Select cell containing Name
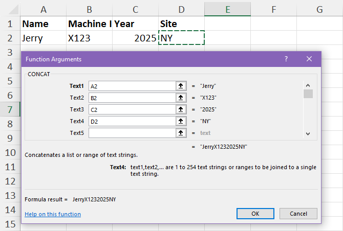This screenshot has width=343, height=231. click(44, 24)
